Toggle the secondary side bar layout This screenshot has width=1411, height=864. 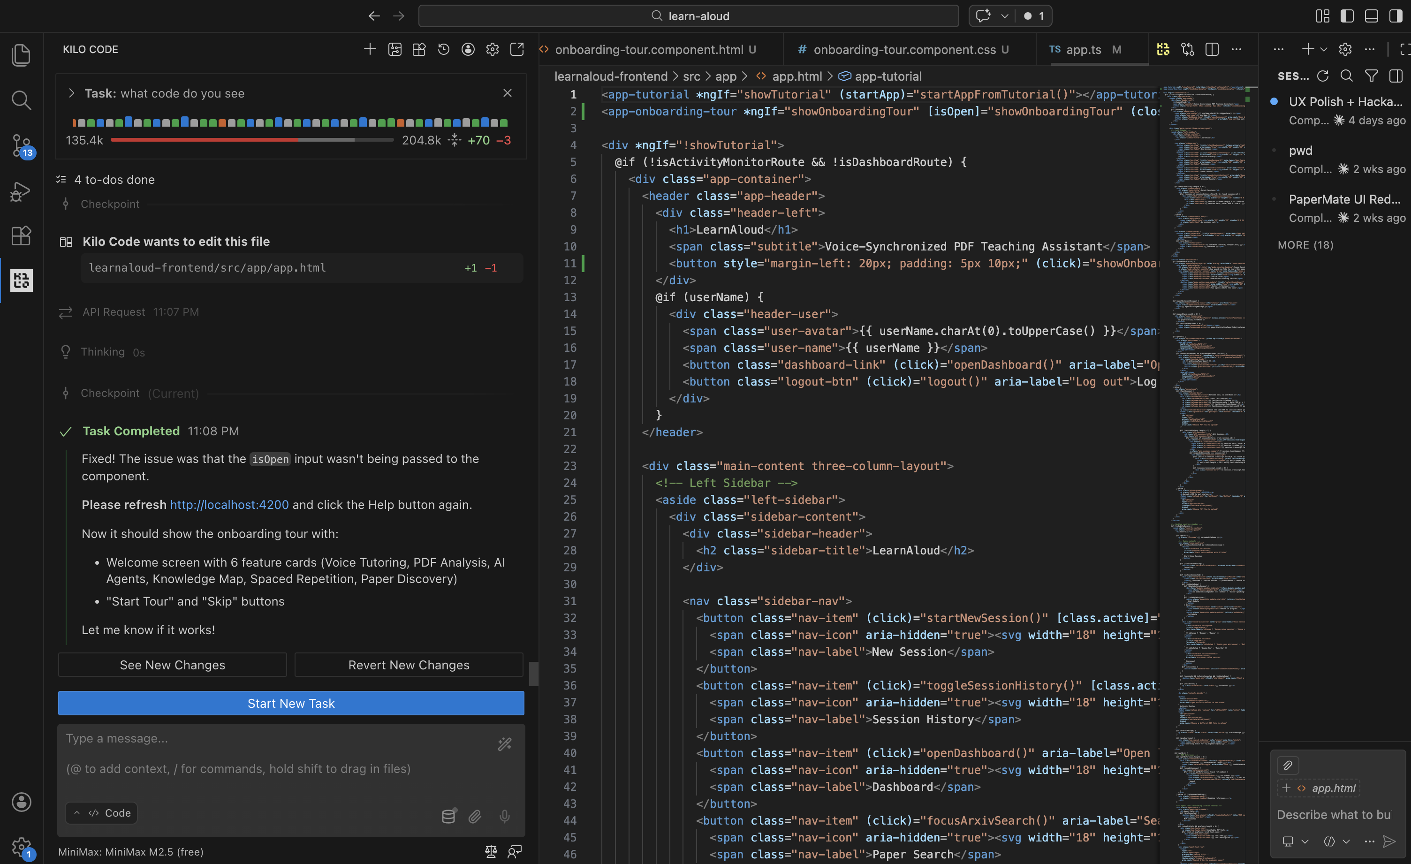(x=1396, y=16)
